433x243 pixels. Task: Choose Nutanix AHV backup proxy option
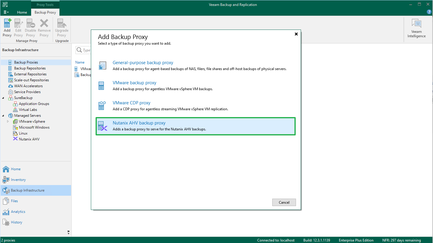point(196,126)
